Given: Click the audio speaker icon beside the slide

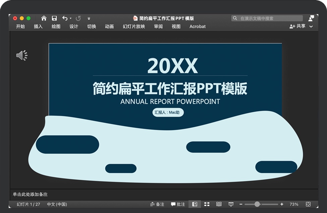Looking at the screenshot, I should coord(22,55).
